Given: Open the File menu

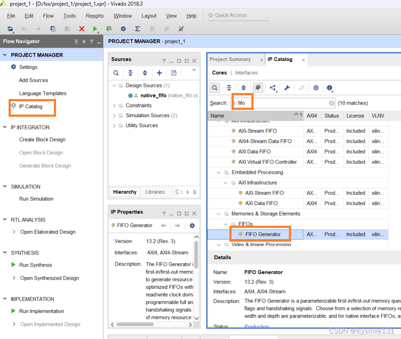Looking at the screenshot, I should (x=11, y=16).
